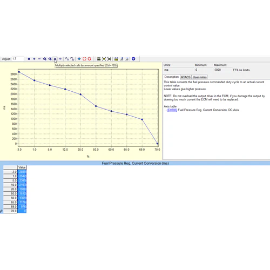Click the red dashed circle icon
This screenshot has height=270, width=270.
click(84, 59)
